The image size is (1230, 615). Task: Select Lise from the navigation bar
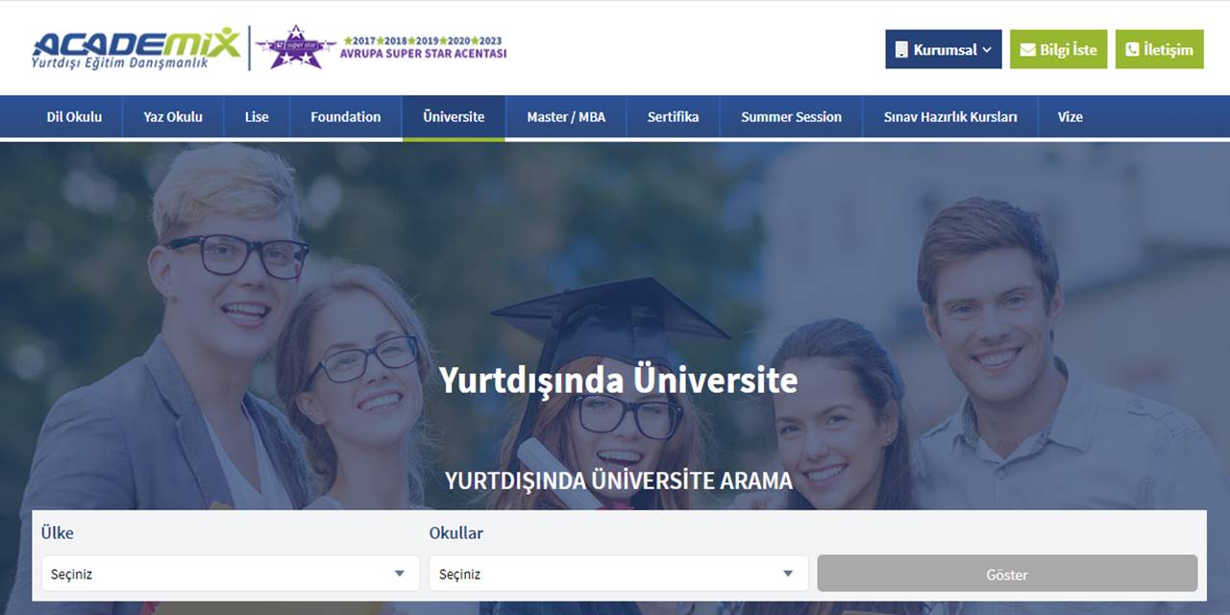pyautogui.click(x=257, y=117)
